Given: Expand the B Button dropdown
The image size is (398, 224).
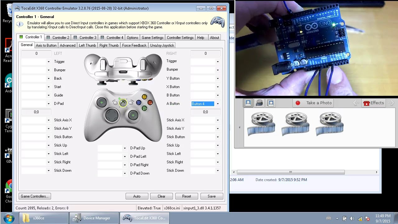Looking at the screenshot, I should coord(218,96).
